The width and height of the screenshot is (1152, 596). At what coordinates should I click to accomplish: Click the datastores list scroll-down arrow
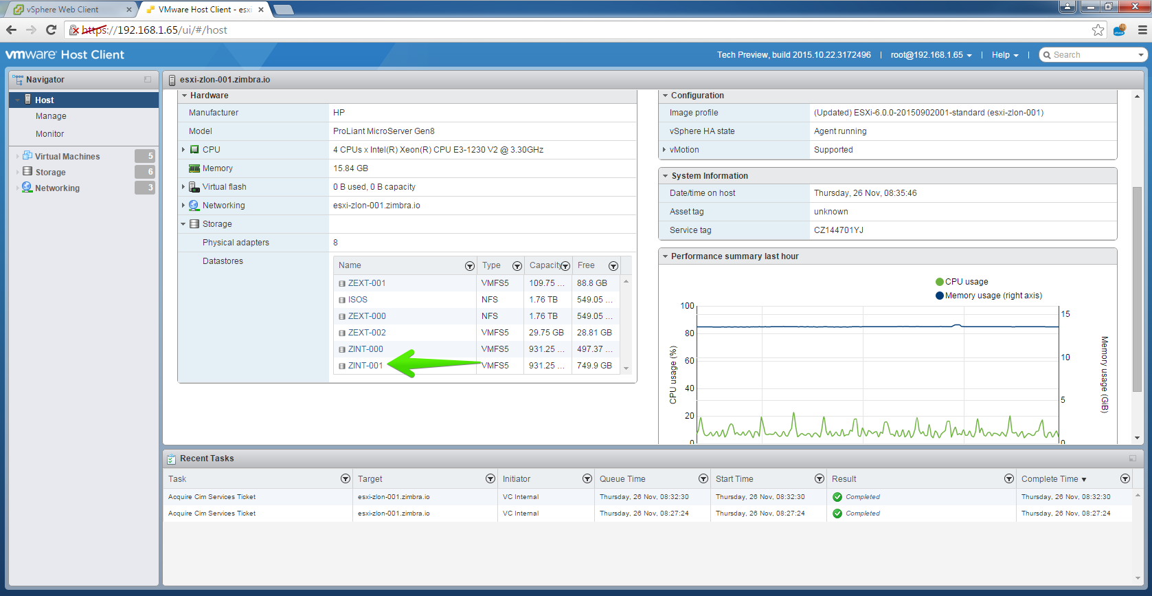click(626, 369)
